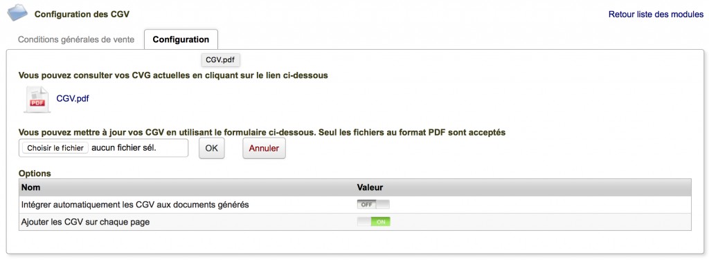Disable Ajouter les CGV sur chaque page toggle

pyautogui.click(x=373, y=222)
